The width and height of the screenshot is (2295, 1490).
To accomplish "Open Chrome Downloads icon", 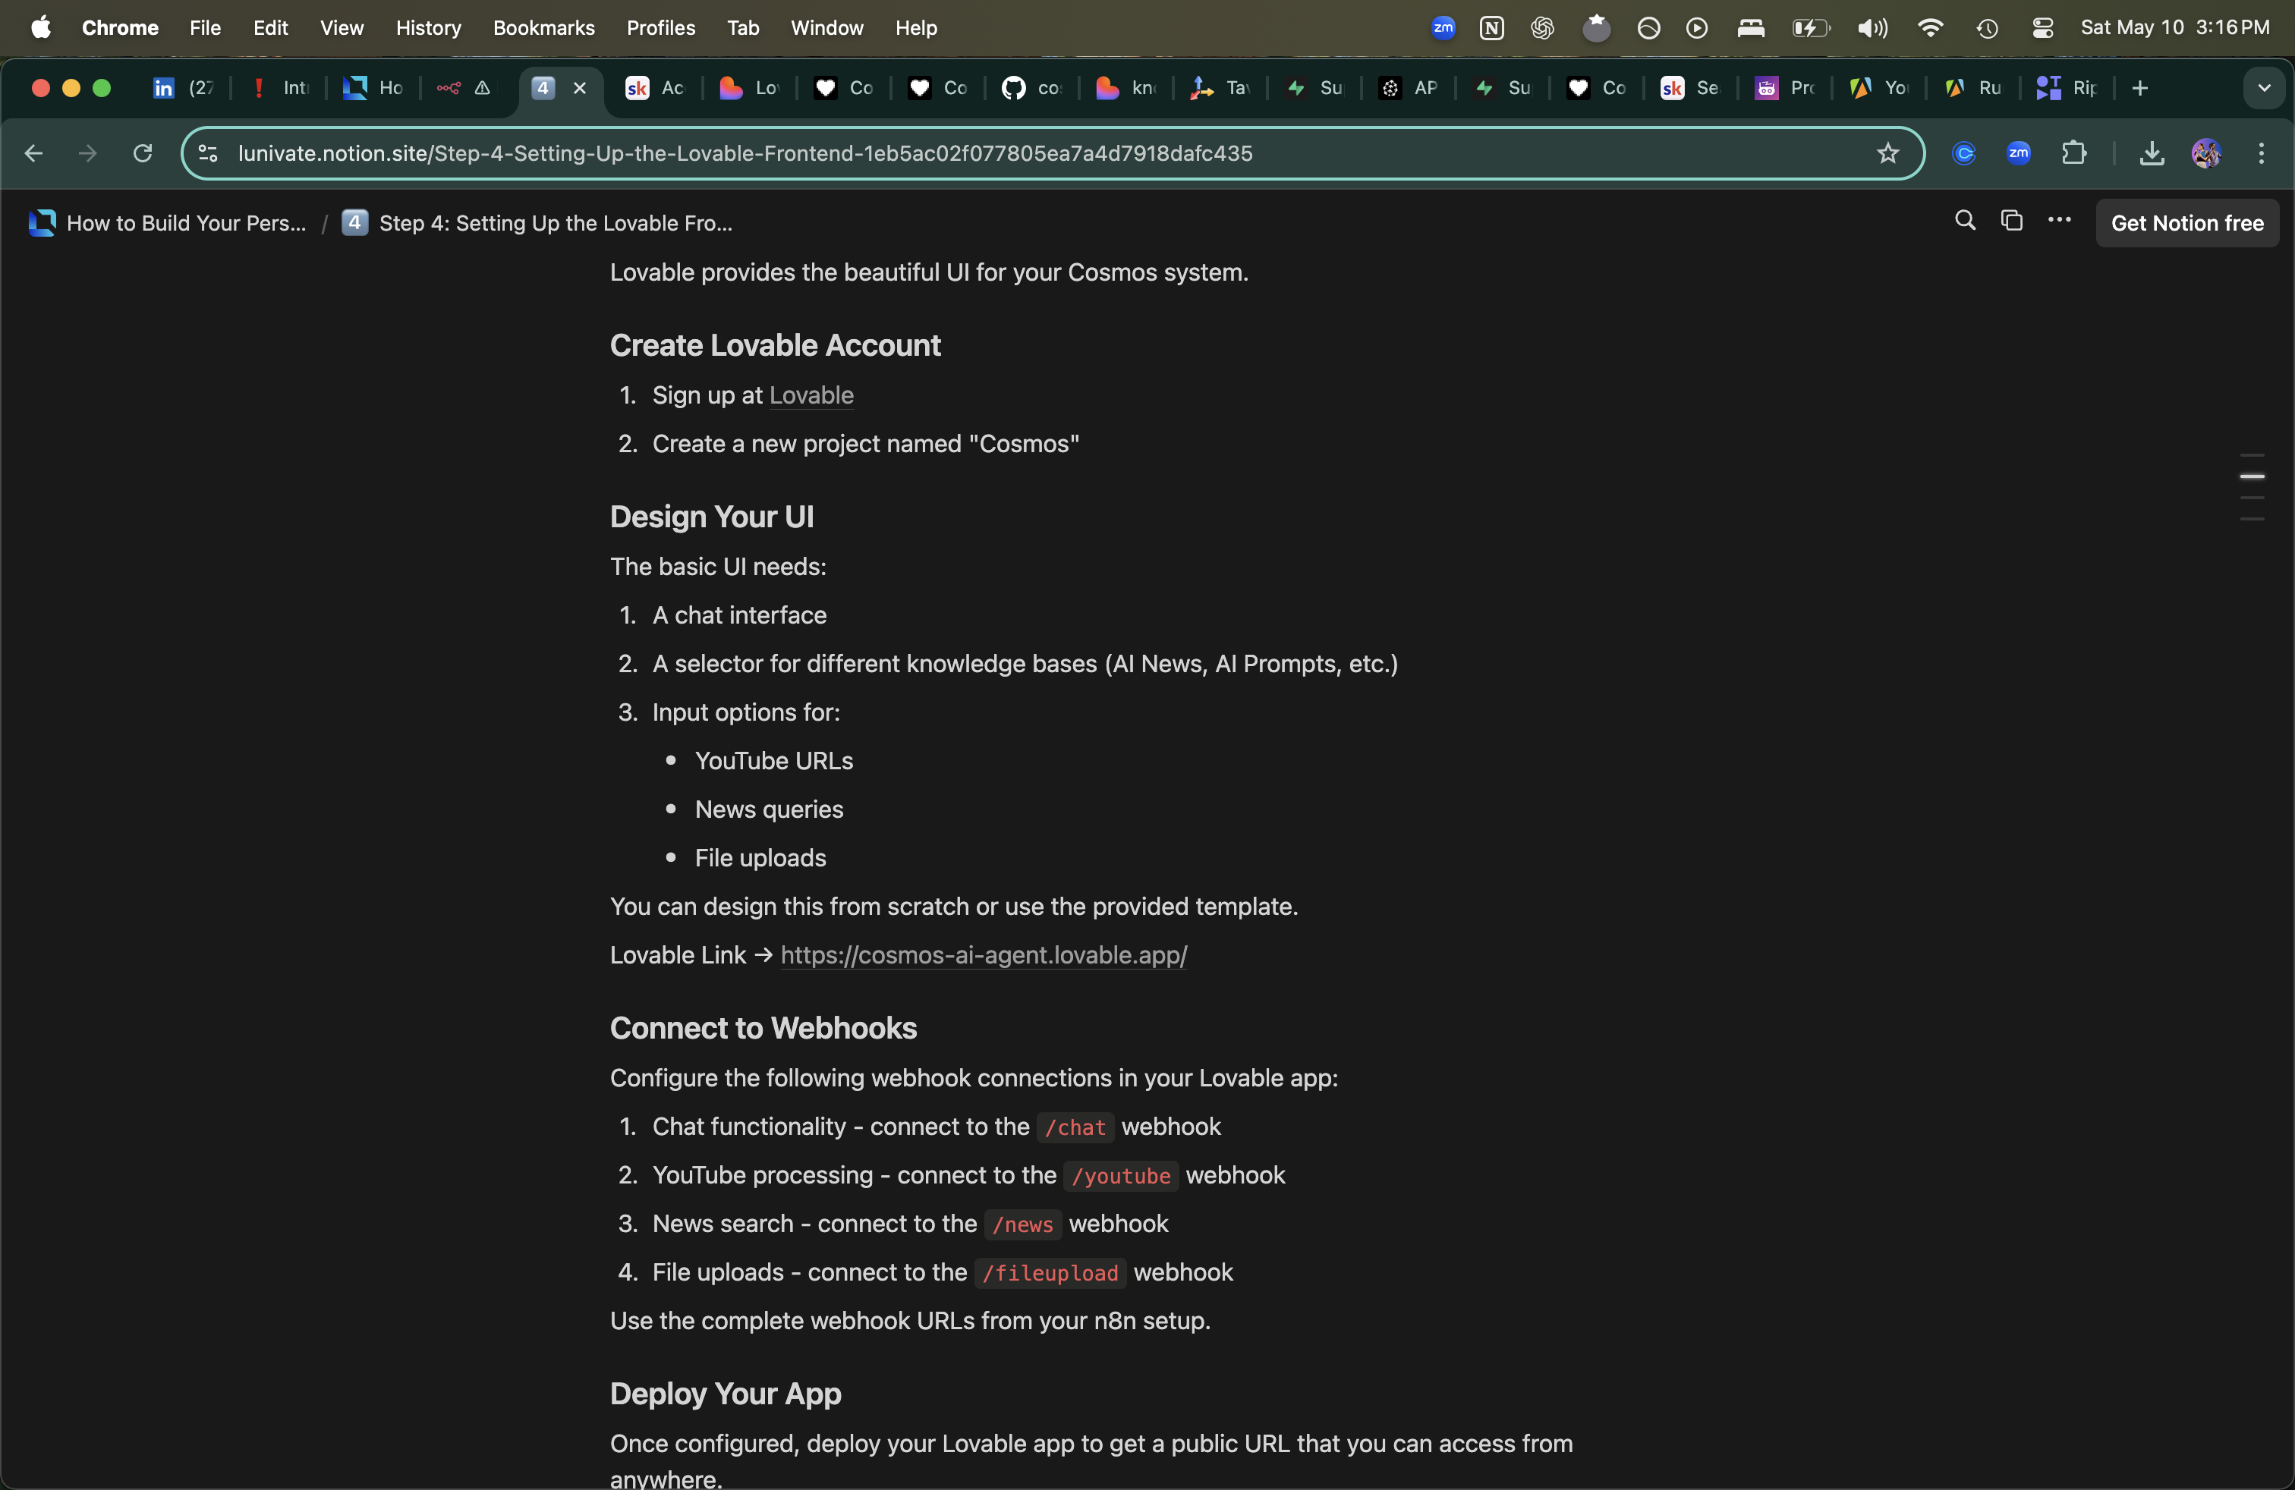I will (2150, 153).
